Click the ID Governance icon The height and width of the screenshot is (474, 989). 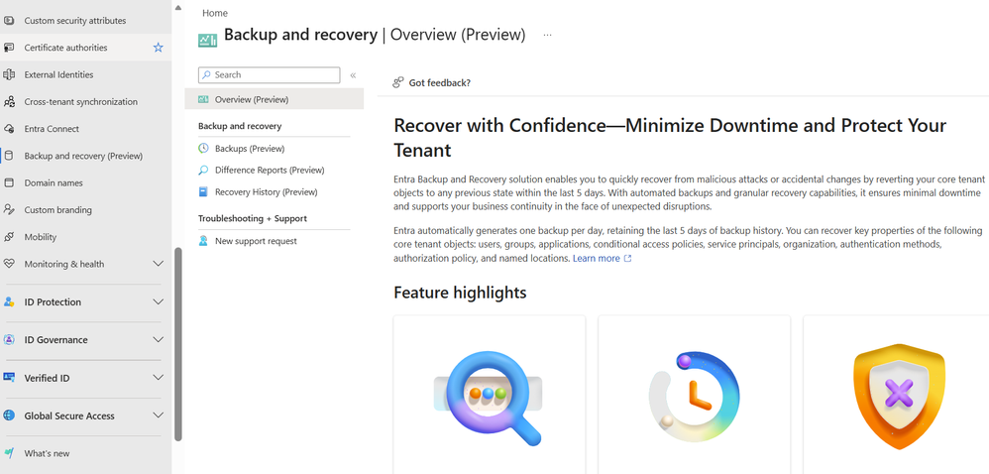[9, 340]
